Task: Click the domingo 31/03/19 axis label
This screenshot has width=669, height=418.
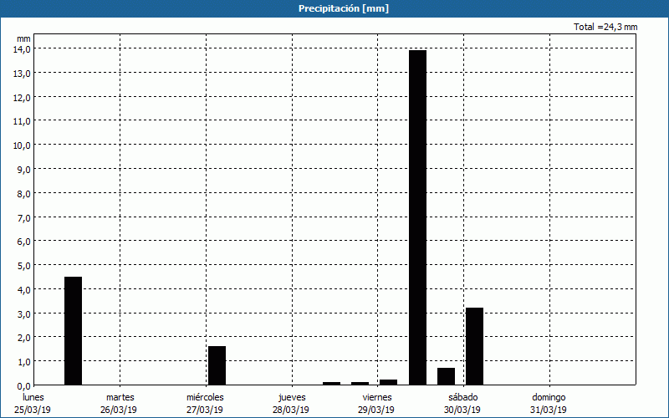Action: click(x=549, y=404)
